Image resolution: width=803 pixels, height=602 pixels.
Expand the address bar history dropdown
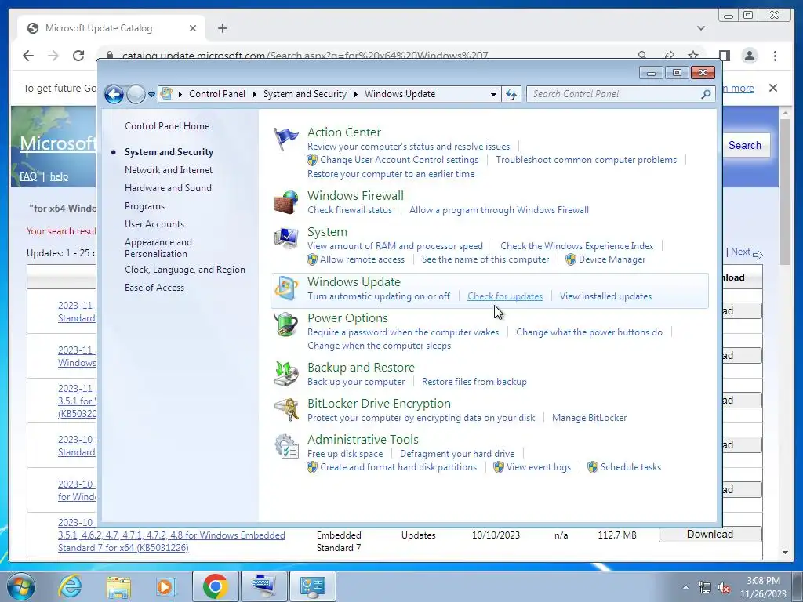(493, 94)
